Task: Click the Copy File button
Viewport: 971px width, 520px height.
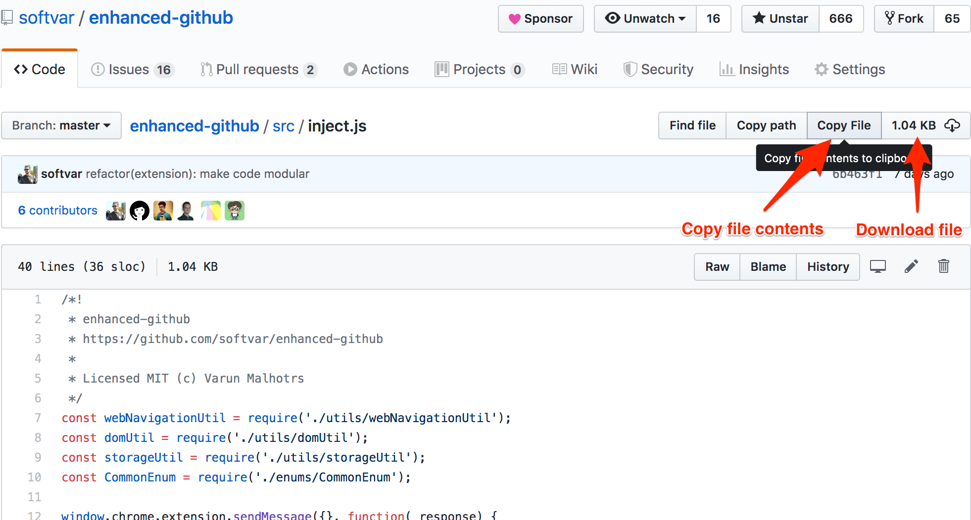Action: (843, 126)
